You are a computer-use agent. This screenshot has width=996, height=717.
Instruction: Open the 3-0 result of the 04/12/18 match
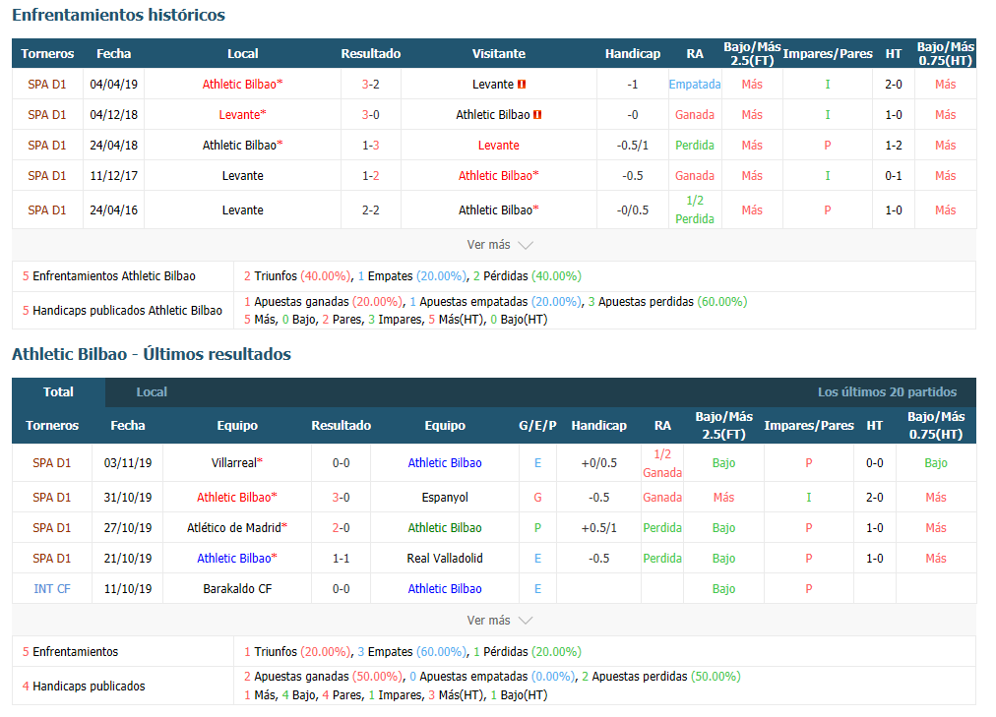[371, 115]
